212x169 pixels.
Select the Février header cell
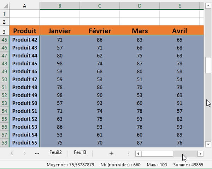[x=100, y=31]
